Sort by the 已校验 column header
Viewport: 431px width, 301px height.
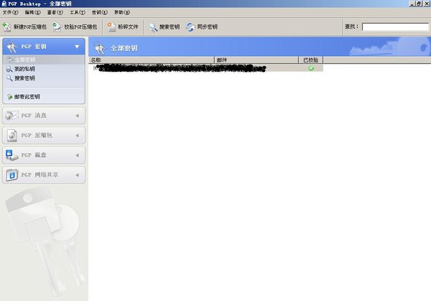point(311,60)
